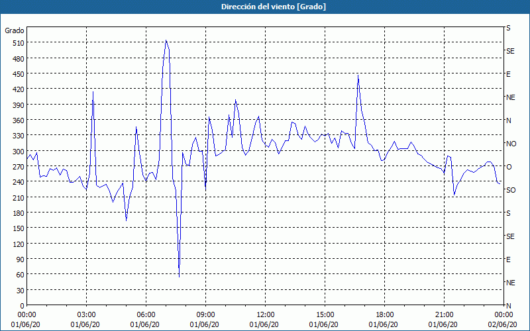Click the 360 y-axis tick label
The width and height of the screenshot is (530, 331).
(19, 120)
